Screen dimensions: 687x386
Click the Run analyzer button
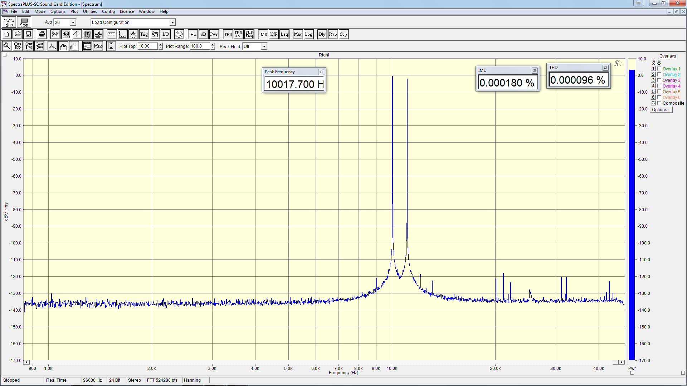pos(9,22)
